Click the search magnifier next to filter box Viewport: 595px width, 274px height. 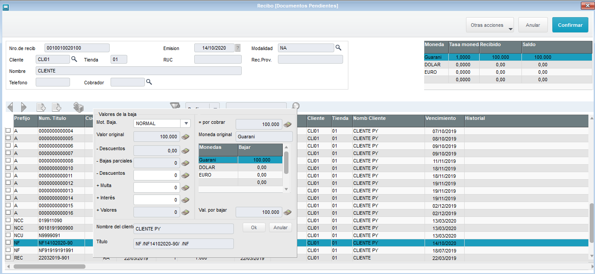coord(296,106)
